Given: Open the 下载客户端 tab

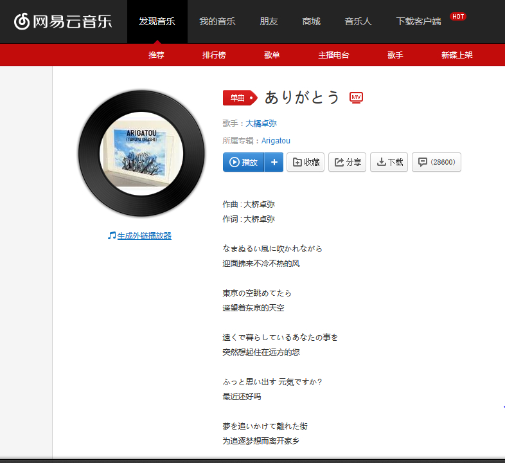Looking at the screenshot, I should (418, 21).
